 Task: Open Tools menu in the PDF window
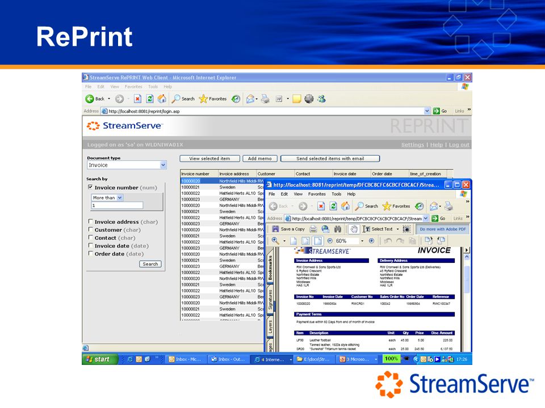click(337, 194)
